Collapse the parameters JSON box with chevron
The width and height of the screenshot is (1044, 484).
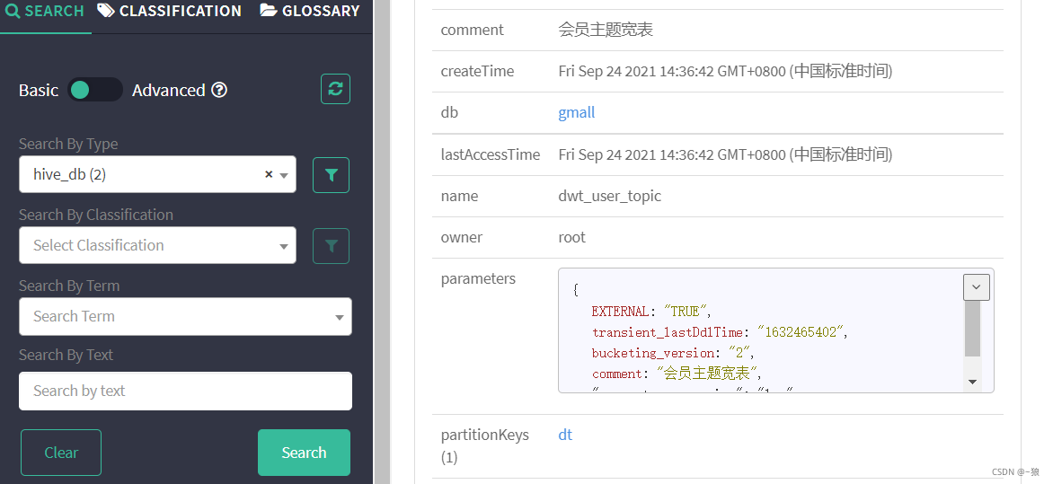pyautogui.click(x=976, y=287)
